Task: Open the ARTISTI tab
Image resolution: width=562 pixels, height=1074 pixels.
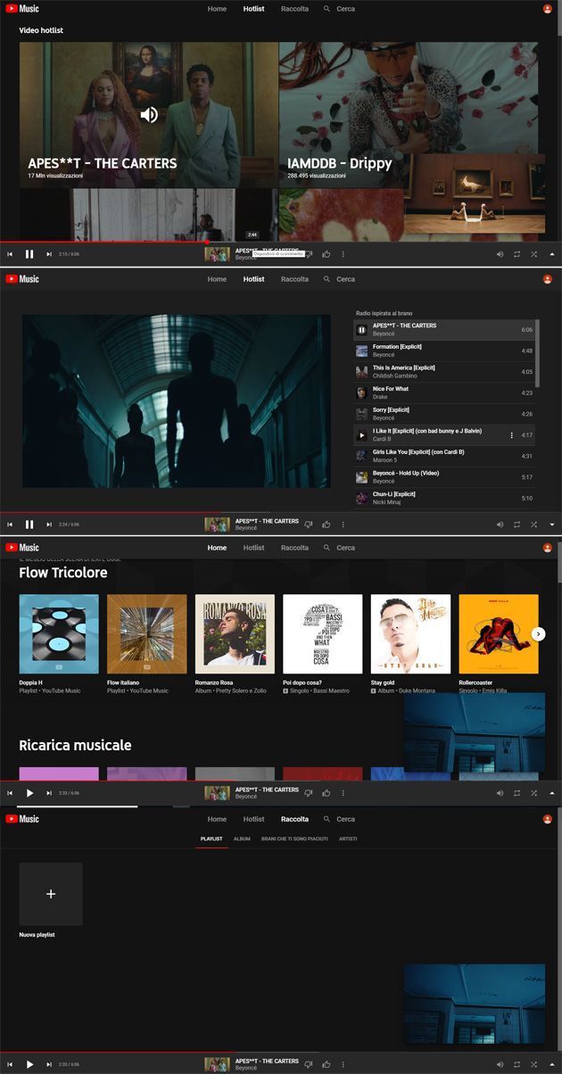Action: [348, 839]
